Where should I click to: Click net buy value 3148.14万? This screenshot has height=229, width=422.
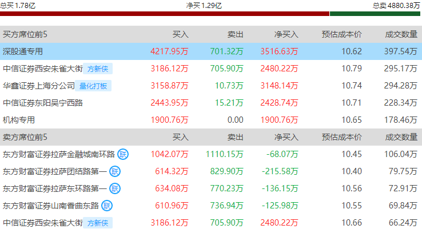click(279, 86)
